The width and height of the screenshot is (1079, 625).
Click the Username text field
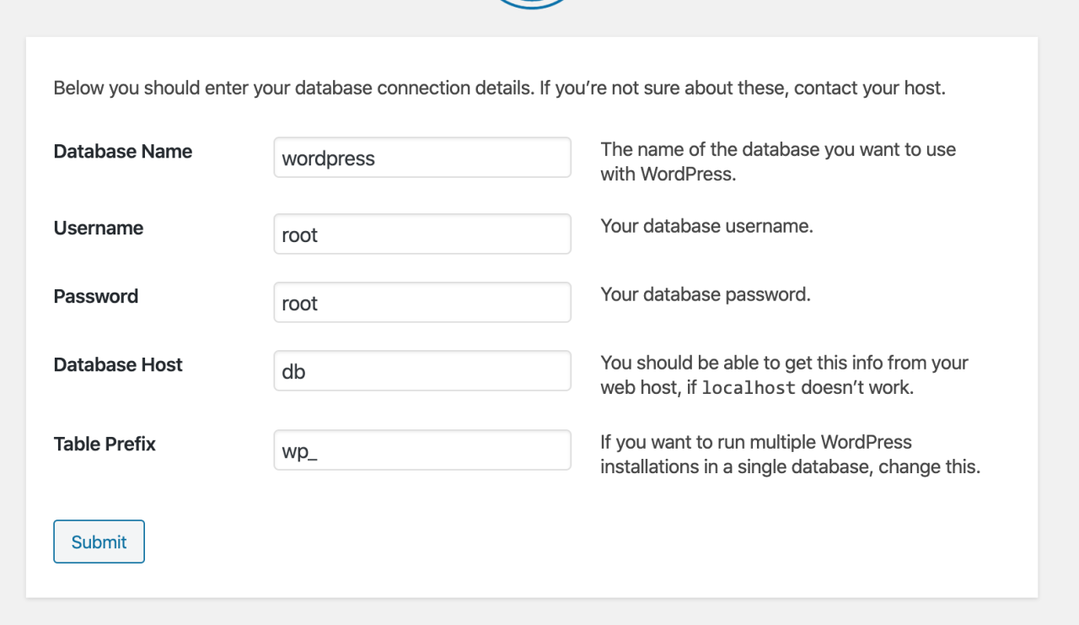click(x=422, y=234)
